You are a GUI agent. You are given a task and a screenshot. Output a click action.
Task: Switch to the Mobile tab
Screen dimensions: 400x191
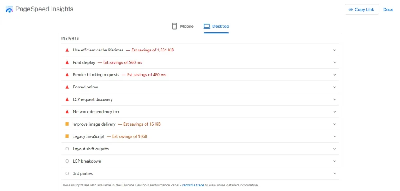point(183,26)
